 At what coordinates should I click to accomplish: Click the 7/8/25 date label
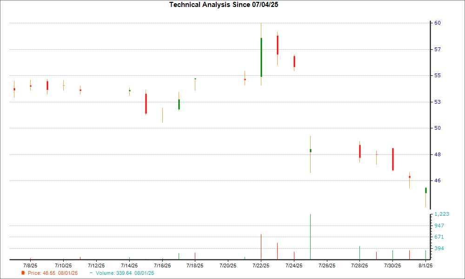[30, 266]
